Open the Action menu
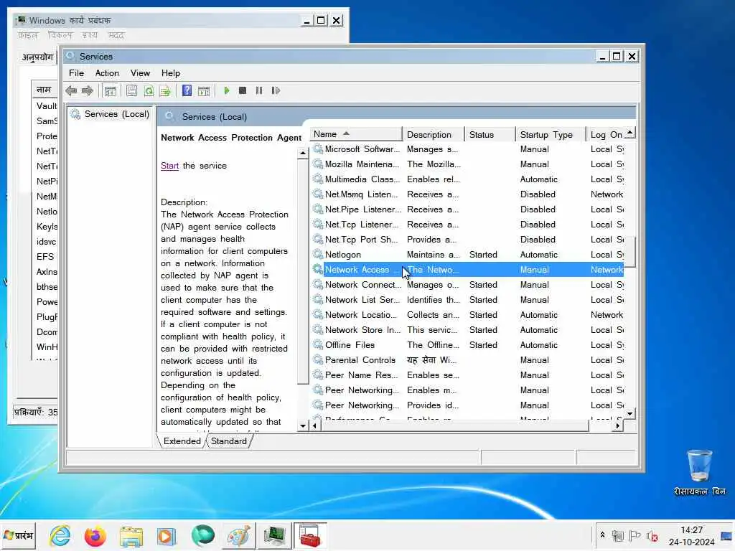This screenshot has width=735, height=551. [108, 73]
